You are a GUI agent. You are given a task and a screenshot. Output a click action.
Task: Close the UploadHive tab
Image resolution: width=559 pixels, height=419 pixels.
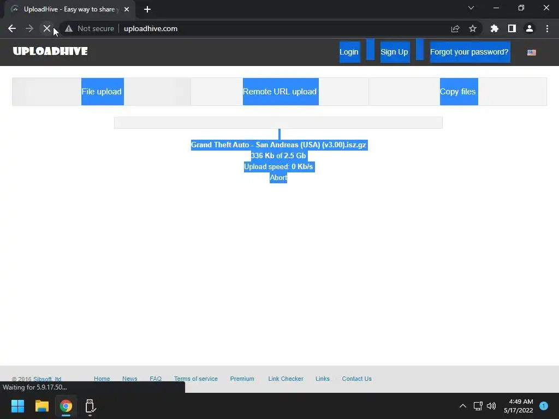[127, 9]
